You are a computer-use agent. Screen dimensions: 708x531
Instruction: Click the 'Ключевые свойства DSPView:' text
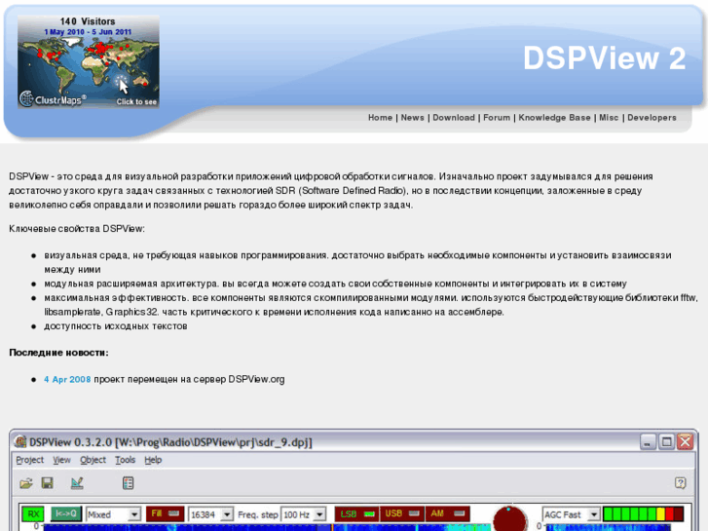click(77, 229)
